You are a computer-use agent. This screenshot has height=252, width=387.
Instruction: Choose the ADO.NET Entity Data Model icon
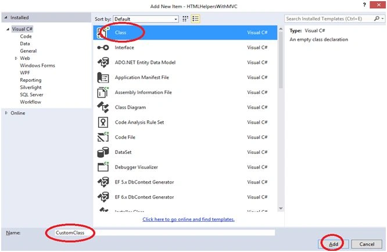pyautogui.click(x=103, y=62)
